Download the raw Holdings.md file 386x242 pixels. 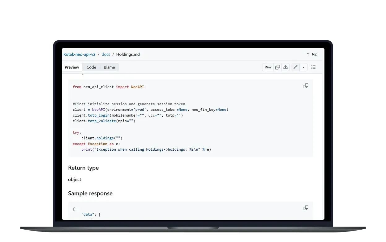coord(285,67)
